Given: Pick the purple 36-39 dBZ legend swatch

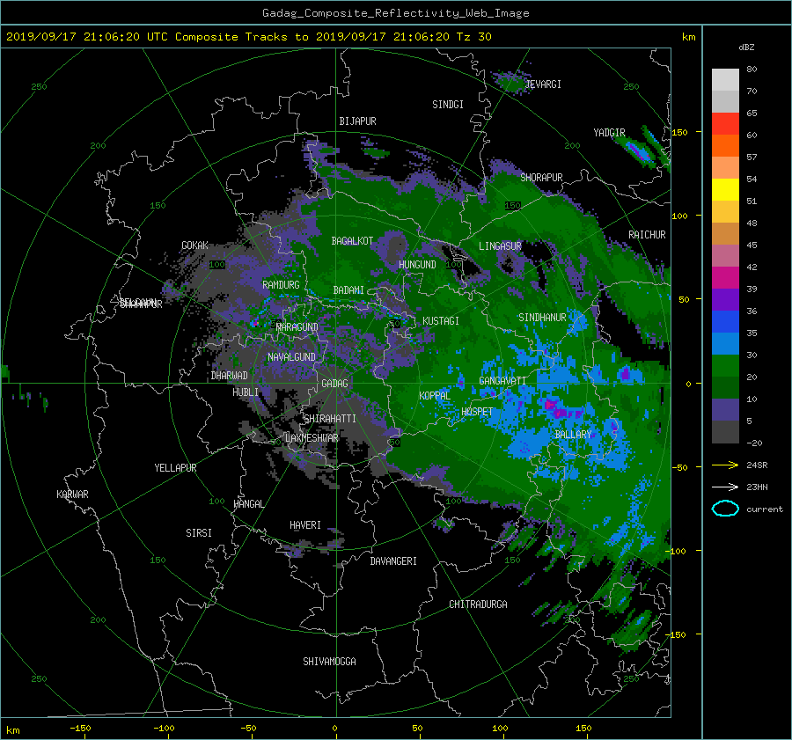Looking at the screenshot, I should tap(725, 299).
